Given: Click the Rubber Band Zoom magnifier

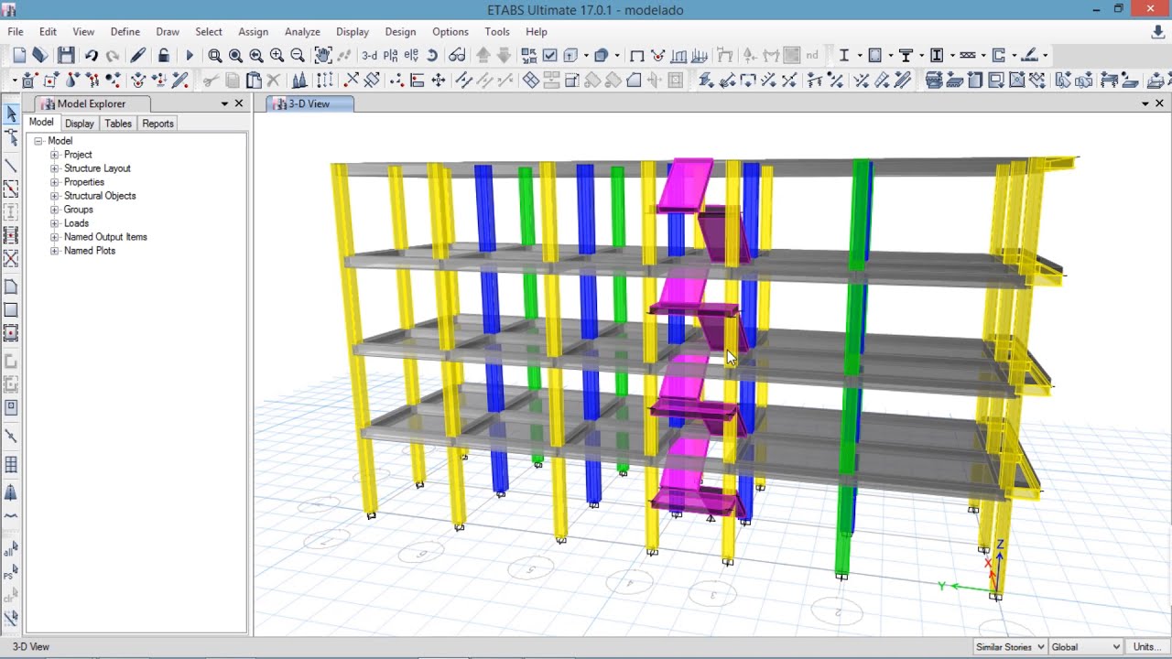Looking at the screenshot, I should coord(214,56).
